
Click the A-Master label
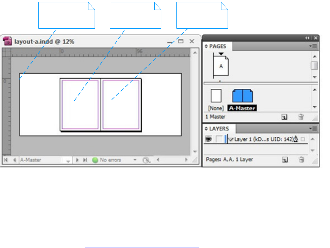point(242,108)
